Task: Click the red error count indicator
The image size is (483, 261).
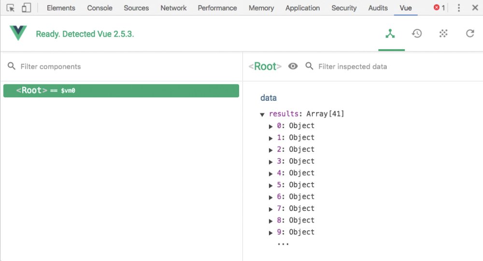Action: point(439,8)
